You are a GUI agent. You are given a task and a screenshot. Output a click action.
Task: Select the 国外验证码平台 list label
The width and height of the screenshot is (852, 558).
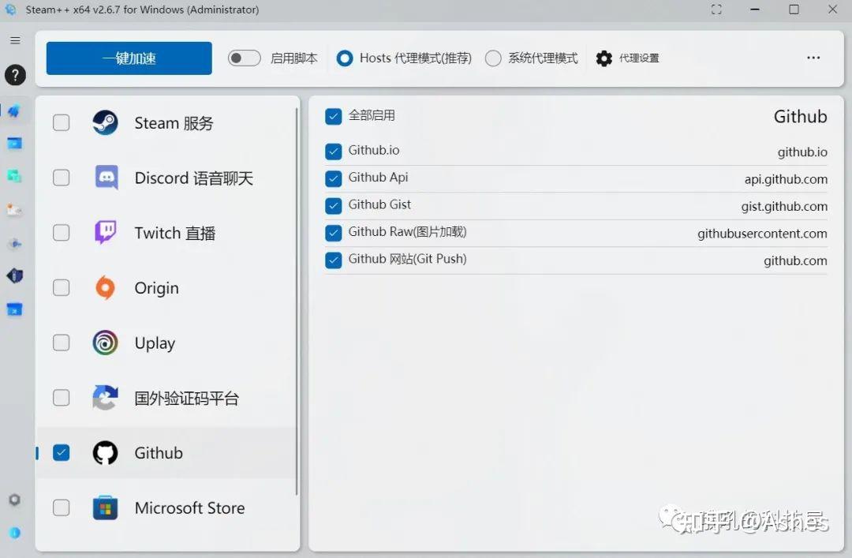tap(186, 398)
